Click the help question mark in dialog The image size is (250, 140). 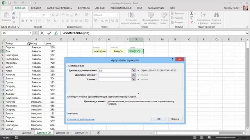point(173,59)
